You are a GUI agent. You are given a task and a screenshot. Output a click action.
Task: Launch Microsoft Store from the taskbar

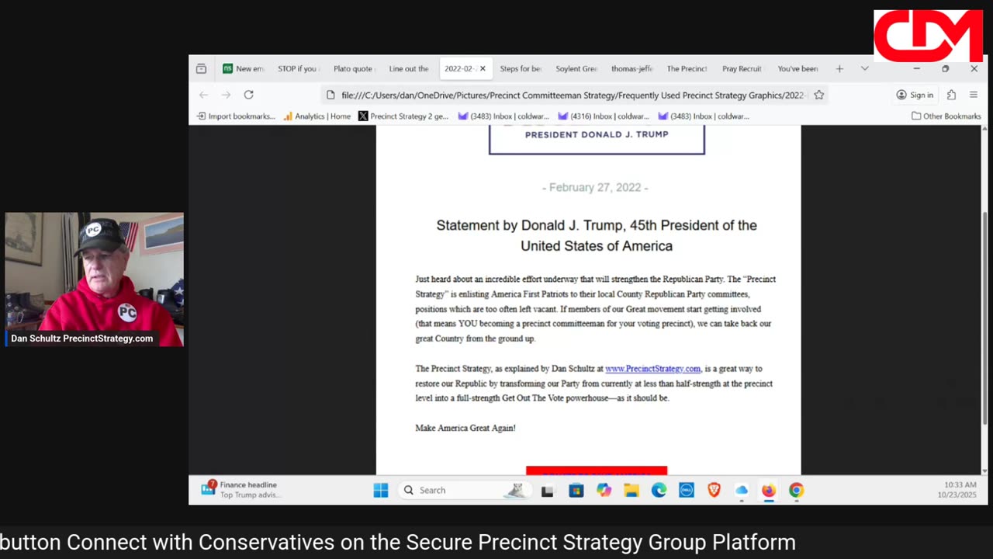(x=576, y=490)
